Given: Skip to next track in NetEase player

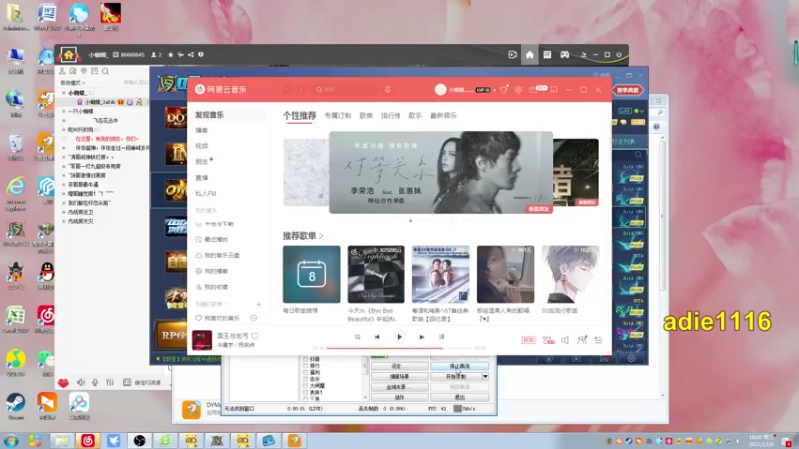Looking at the screenshot, I should click(421, 337).
